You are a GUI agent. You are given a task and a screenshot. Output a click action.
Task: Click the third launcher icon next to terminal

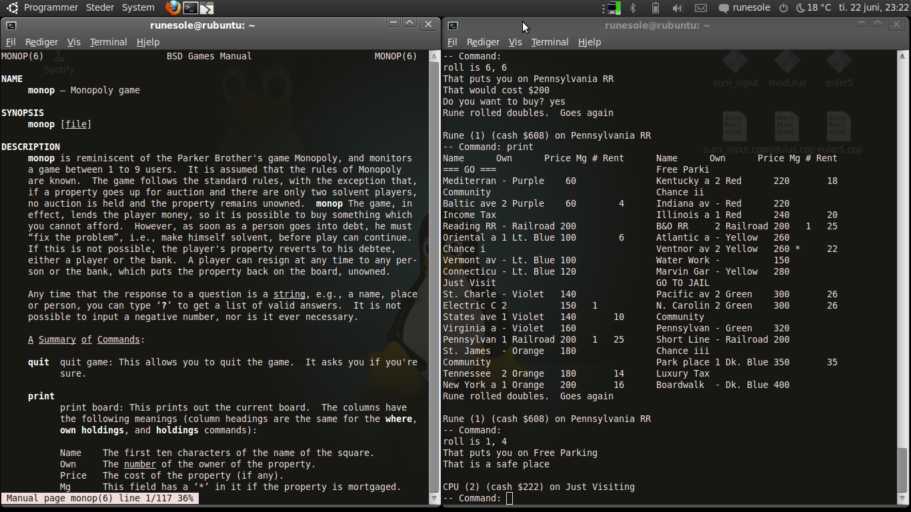coord(207,8)
